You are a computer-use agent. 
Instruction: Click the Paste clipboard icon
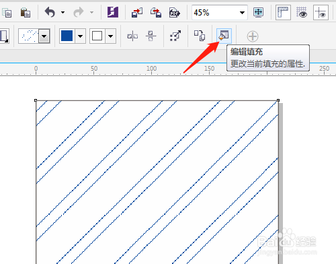click(26, 13)
